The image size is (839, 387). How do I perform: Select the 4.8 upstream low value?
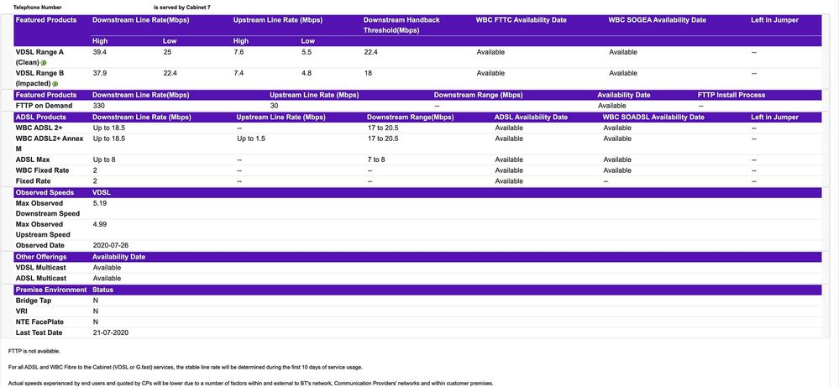tap(307, 73)
